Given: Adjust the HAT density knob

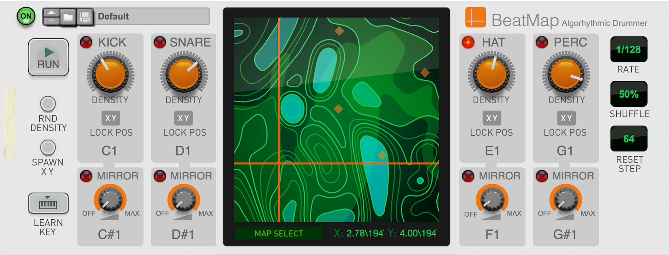Looking at the screenshot, I should (491, 74).
